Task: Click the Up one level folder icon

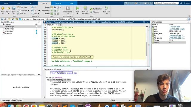Action: pos(9,19)
